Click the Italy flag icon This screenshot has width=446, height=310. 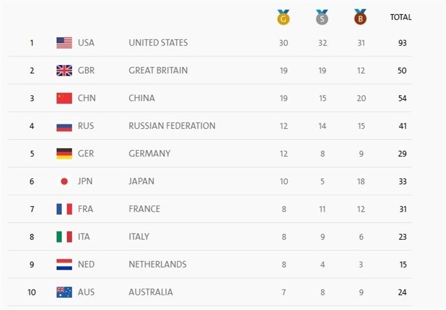[x=64, y=237]
